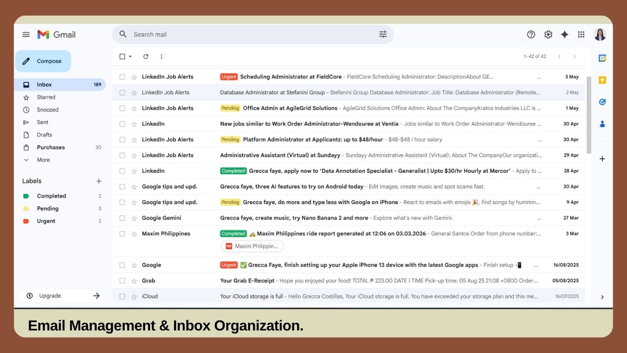Open Google Tasks side panel icon

coord(602,102)
